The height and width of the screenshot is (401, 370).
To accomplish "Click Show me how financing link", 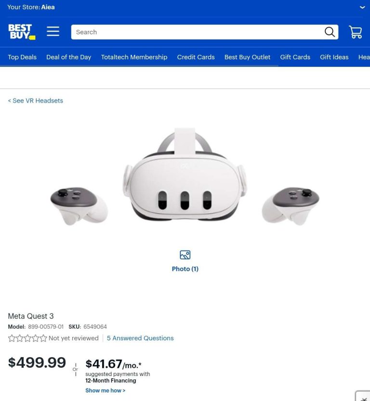I will coord(106,390).
